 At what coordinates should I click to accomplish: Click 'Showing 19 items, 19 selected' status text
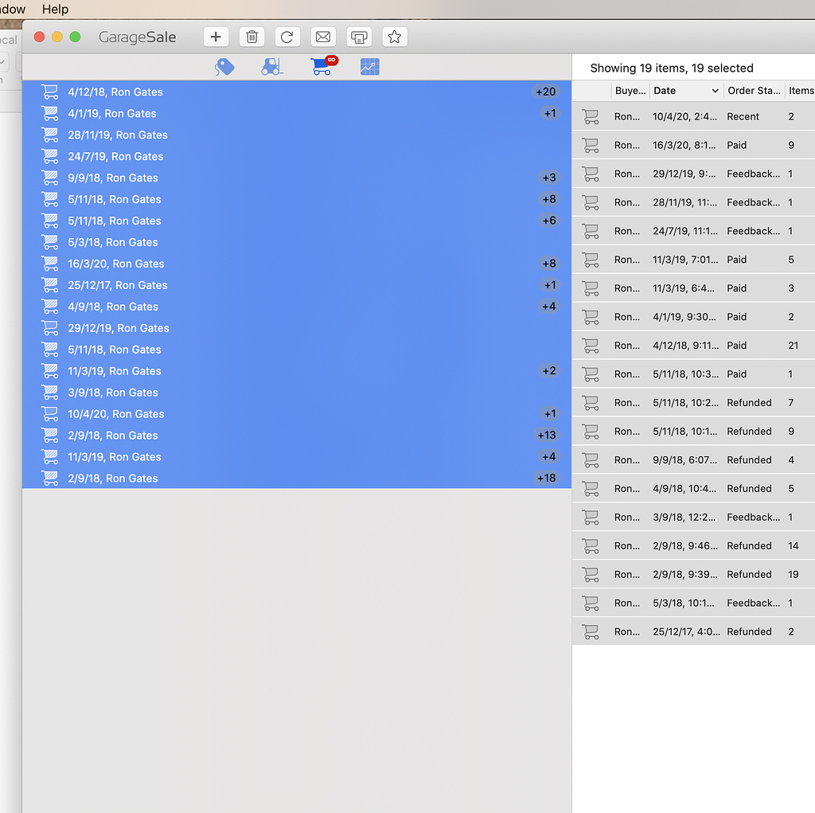[x=672, y=68]
